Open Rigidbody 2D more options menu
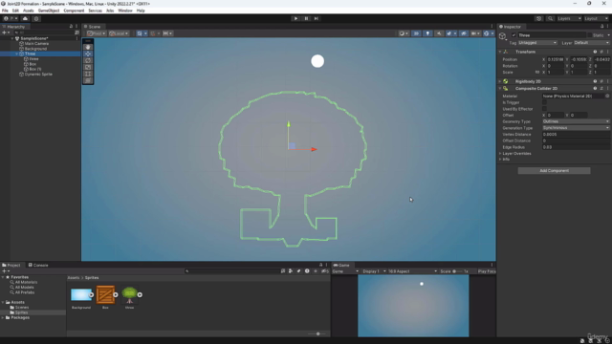 pyautogui.click(x=608, y=81)
